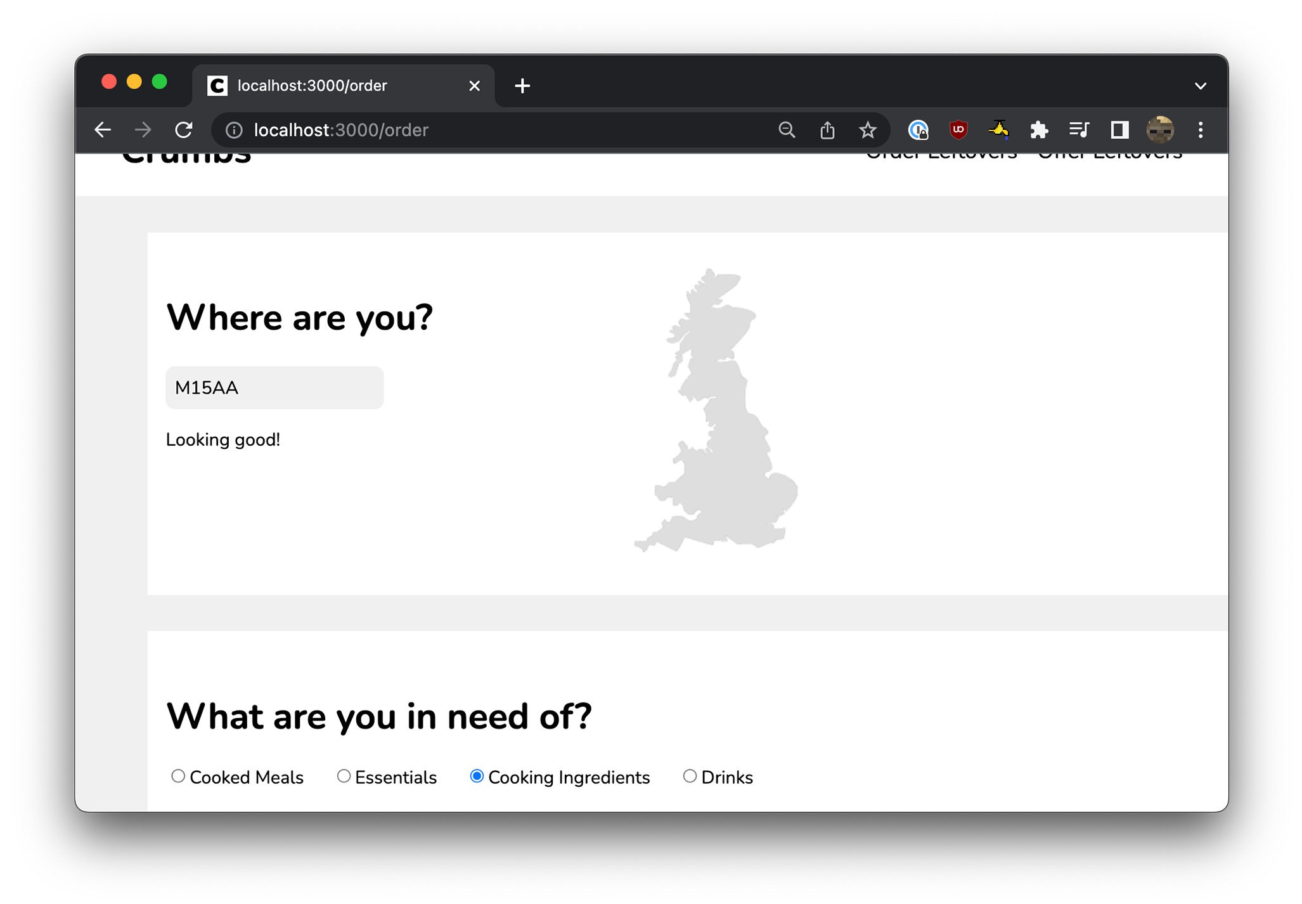Open the Chrome three-dot menu
This screenshot has height=904, width=1302.
pos(1200,130)
